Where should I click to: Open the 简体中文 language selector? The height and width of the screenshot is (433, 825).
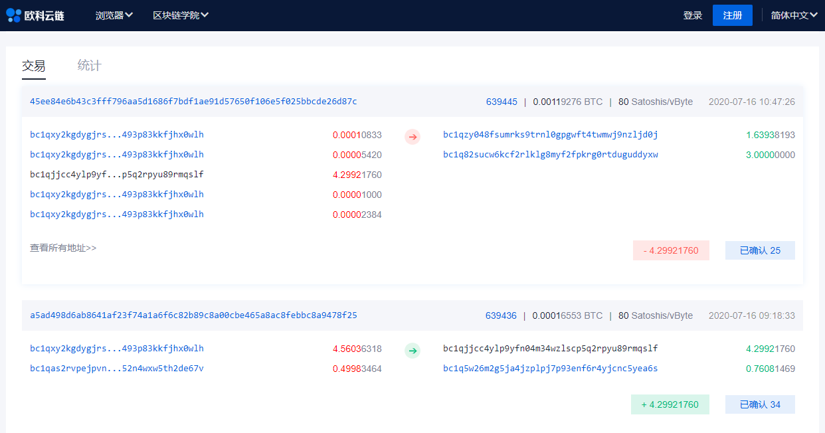[x=794, y=15]
